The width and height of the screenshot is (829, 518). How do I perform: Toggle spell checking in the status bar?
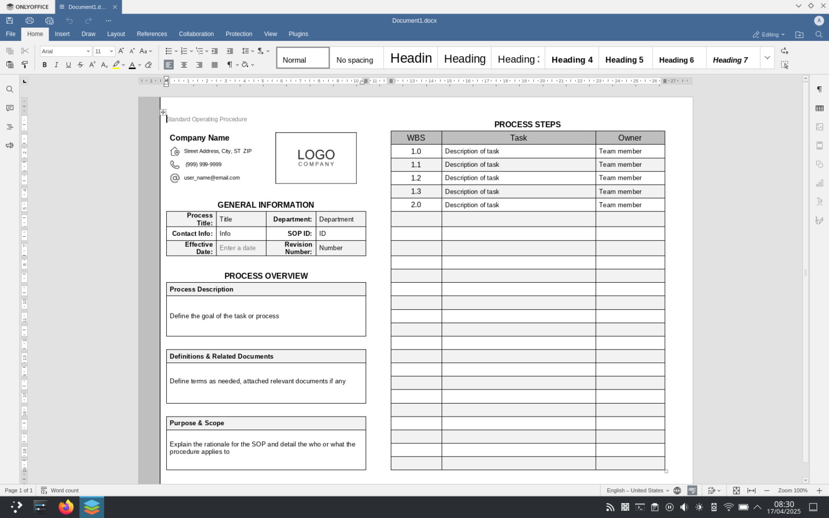click(x=692, y=490)
